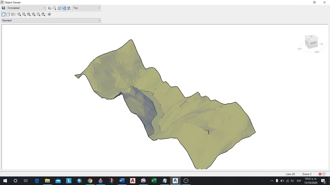Click the volume speaker tray icon

click(x=292, y=181)
